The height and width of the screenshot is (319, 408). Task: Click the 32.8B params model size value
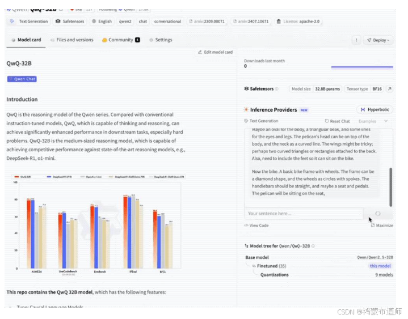pyautogui.click(x=327, y=89)
